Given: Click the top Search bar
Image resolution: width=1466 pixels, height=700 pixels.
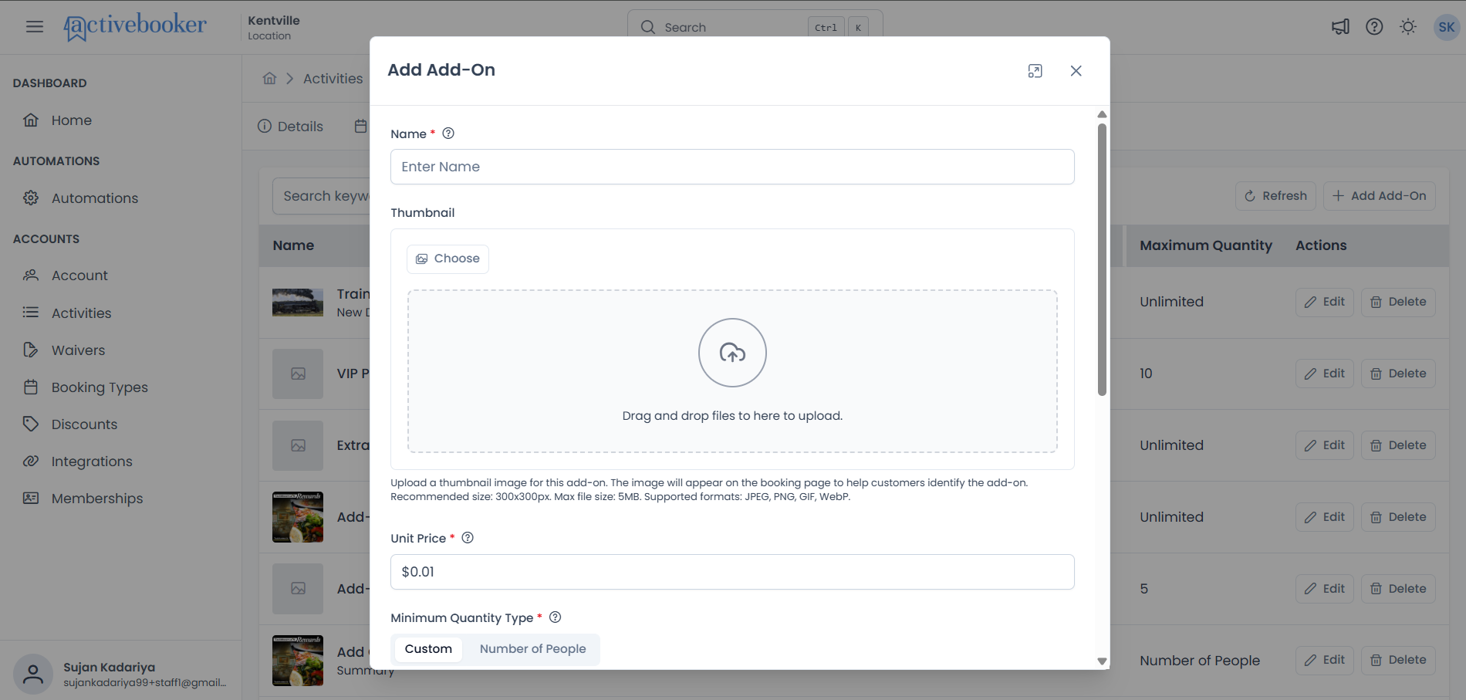Looking at the screenshot, I should [755, 27].
